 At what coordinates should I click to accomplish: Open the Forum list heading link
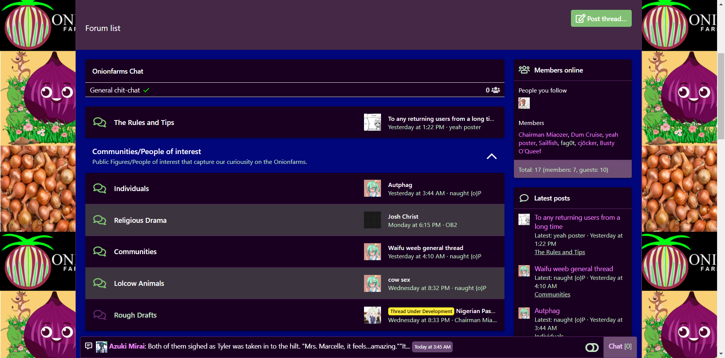[103, 28]
